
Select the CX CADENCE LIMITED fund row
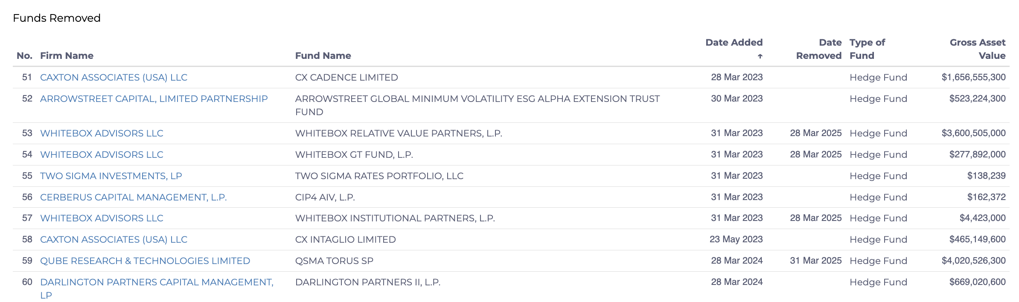pyautogui.click(x=511, y=78)
